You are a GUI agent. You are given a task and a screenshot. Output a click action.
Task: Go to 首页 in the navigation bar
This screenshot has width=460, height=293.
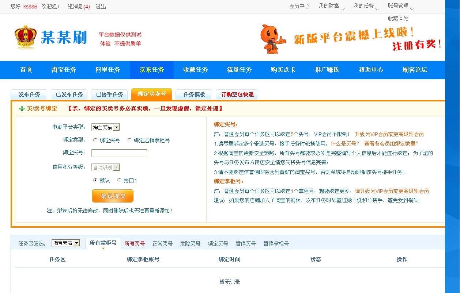(x=26, y=70)
